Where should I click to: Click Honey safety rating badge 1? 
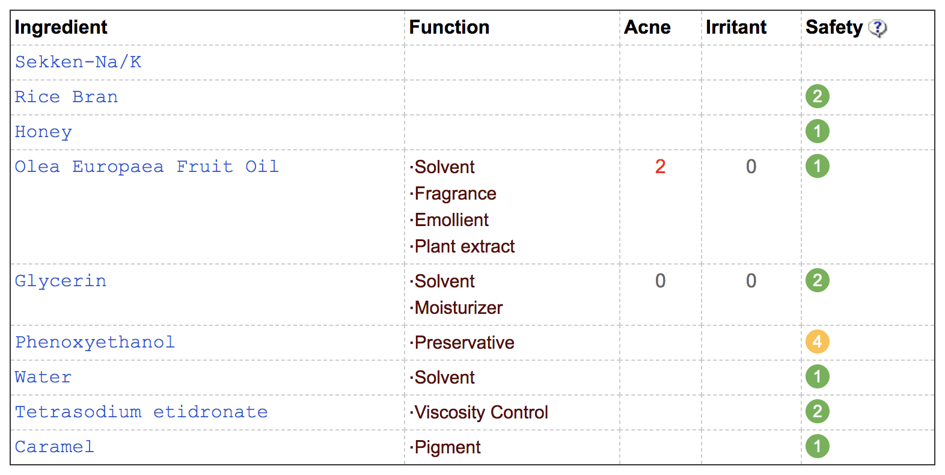coord(818,131)
